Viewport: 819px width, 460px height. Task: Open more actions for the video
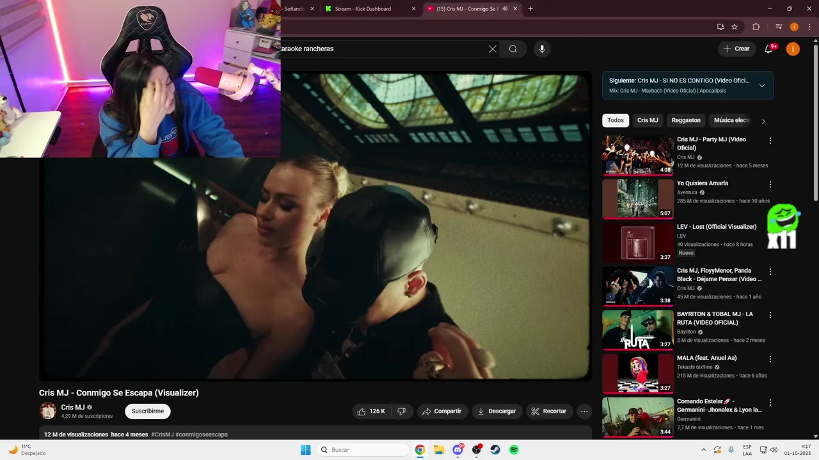[x=584, y=411]
